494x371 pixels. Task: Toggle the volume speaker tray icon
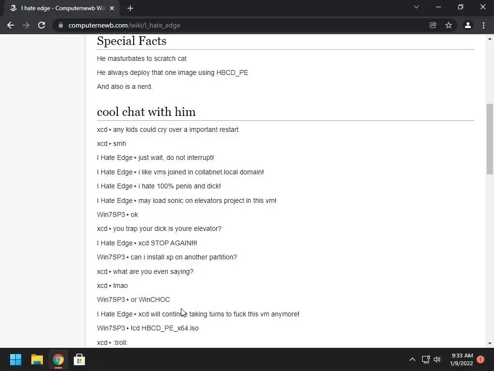(437, 359)
